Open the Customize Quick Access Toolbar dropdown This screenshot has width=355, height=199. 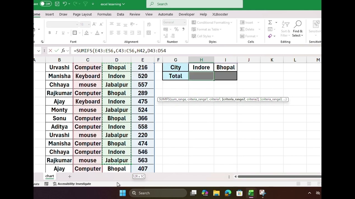[93, 4]
